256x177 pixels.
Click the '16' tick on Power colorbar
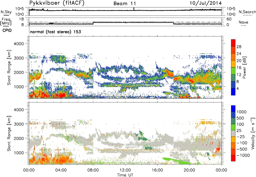[x=239, y=68]
